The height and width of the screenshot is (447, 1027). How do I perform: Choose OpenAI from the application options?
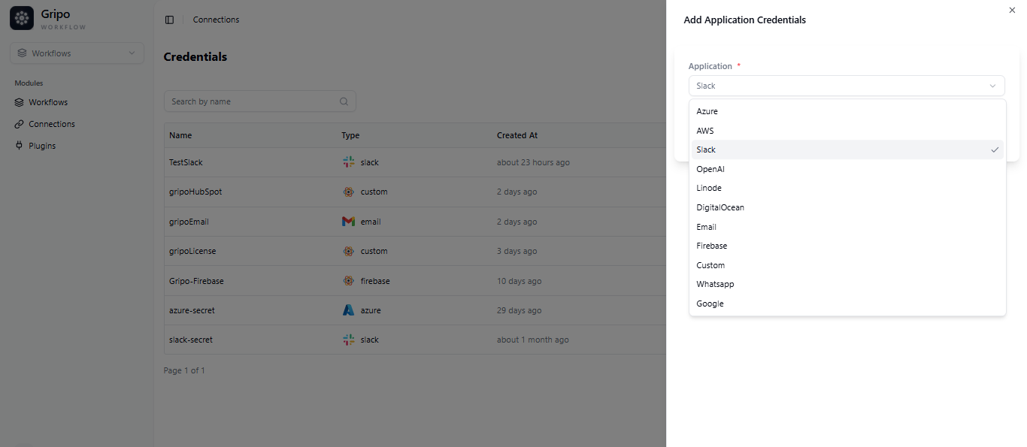(x=710, y=169)
